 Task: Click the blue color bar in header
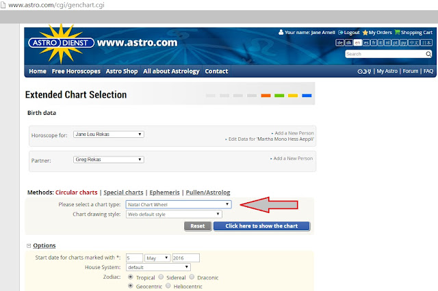click(x=307, y=96)
